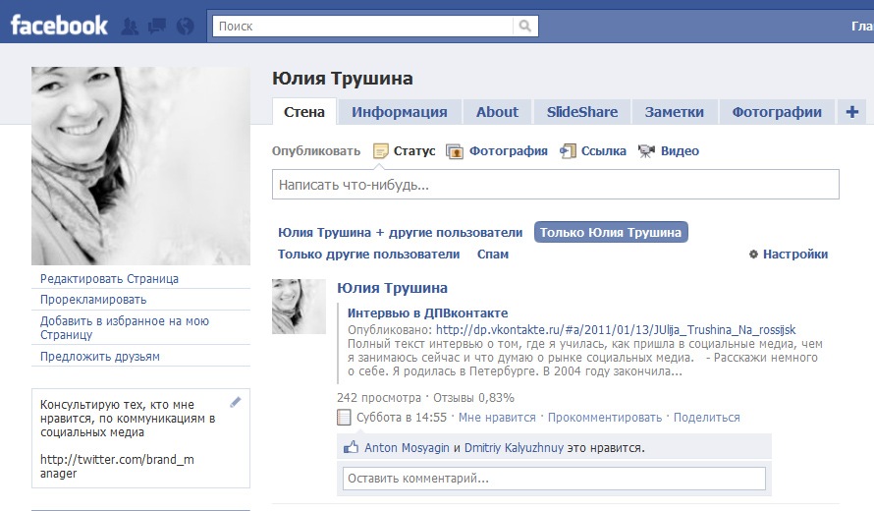Click the Статус note icon
This screenshot has width=874, height=511.
(x=381, y=151)
